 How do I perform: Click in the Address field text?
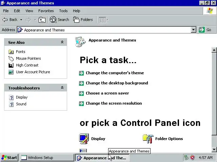point(44,30)
